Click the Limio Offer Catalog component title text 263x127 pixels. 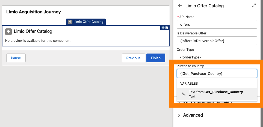click(x=33, y=31)
